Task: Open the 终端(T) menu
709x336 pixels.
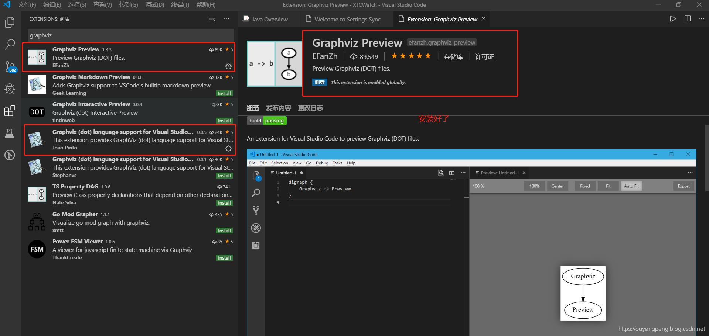Action: (x=180, y=5)
